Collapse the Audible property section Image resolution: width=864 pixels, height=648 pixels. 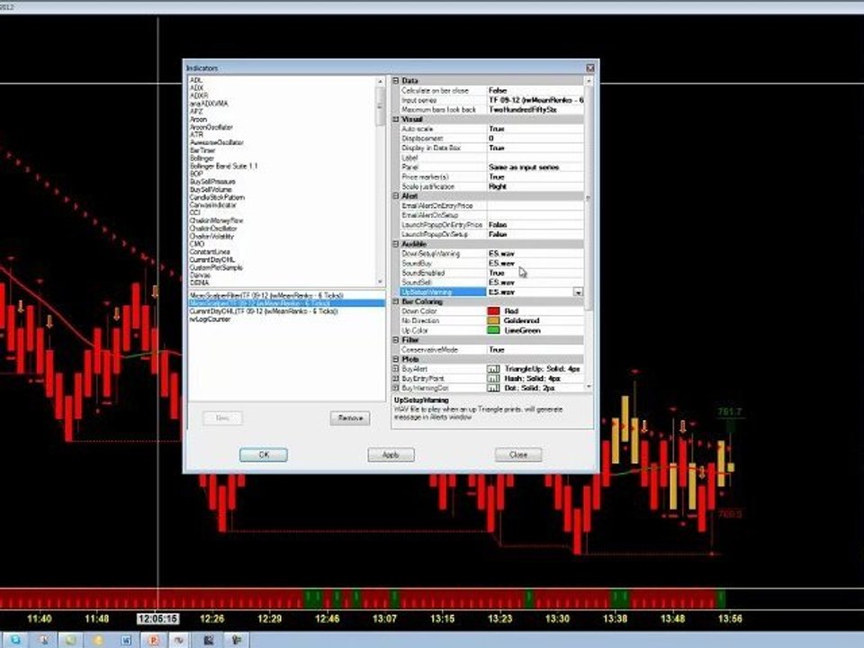coord(395,244)
